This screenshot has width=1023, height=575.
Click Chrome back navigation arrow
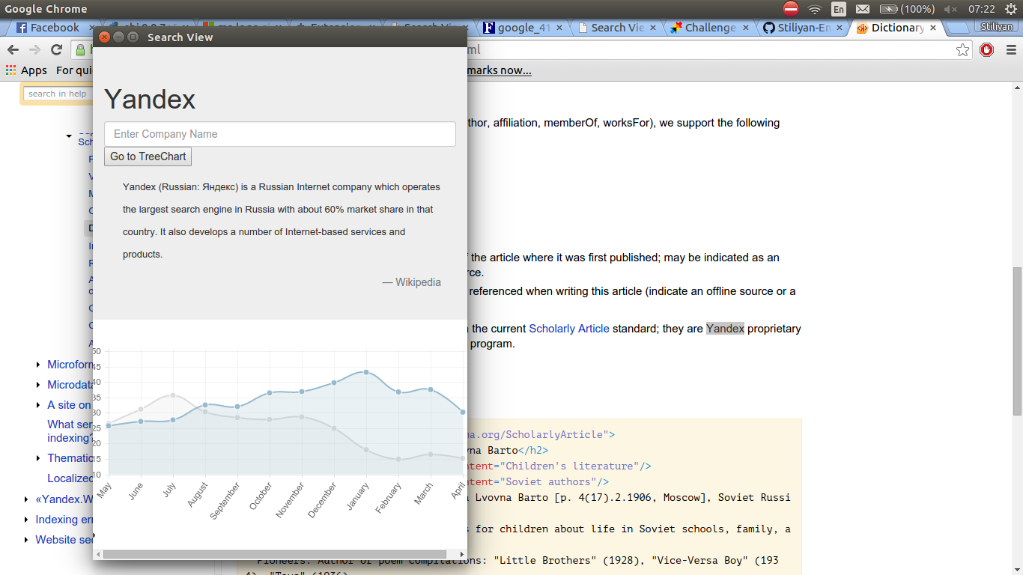[x=13, y=50]
